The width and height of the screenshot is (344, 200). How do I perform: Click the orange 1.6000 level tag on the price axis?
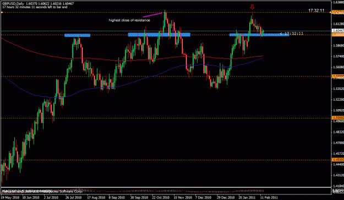pos(338,35)
